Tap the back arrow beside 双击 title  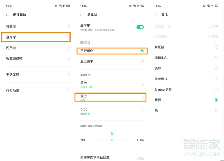156,15
